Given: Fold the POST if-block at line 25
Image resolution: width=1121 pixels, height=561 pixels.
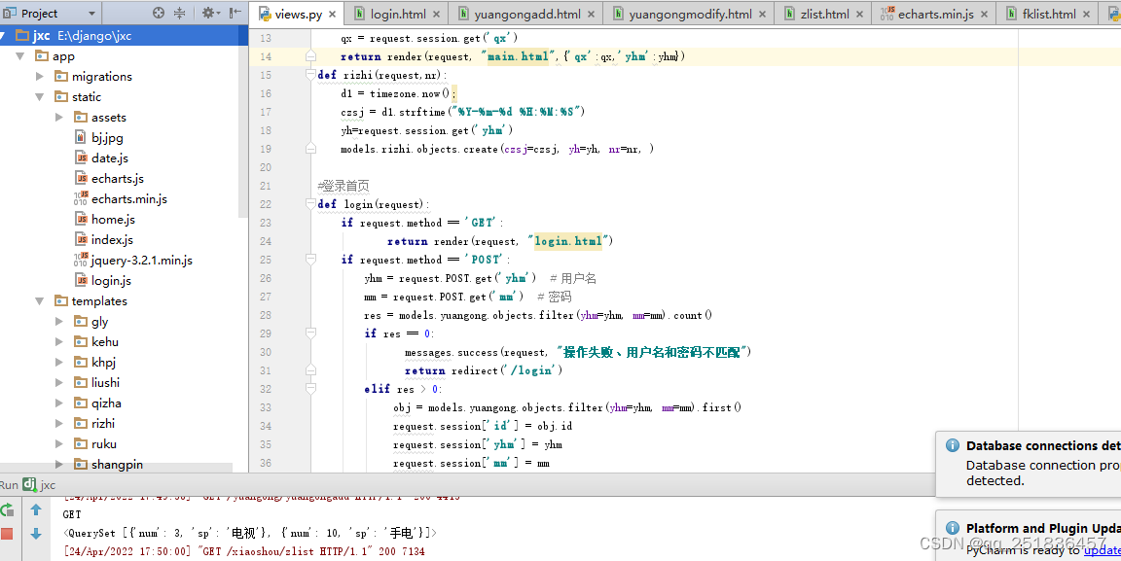Looking at the screenshot, I should point(310,260).
